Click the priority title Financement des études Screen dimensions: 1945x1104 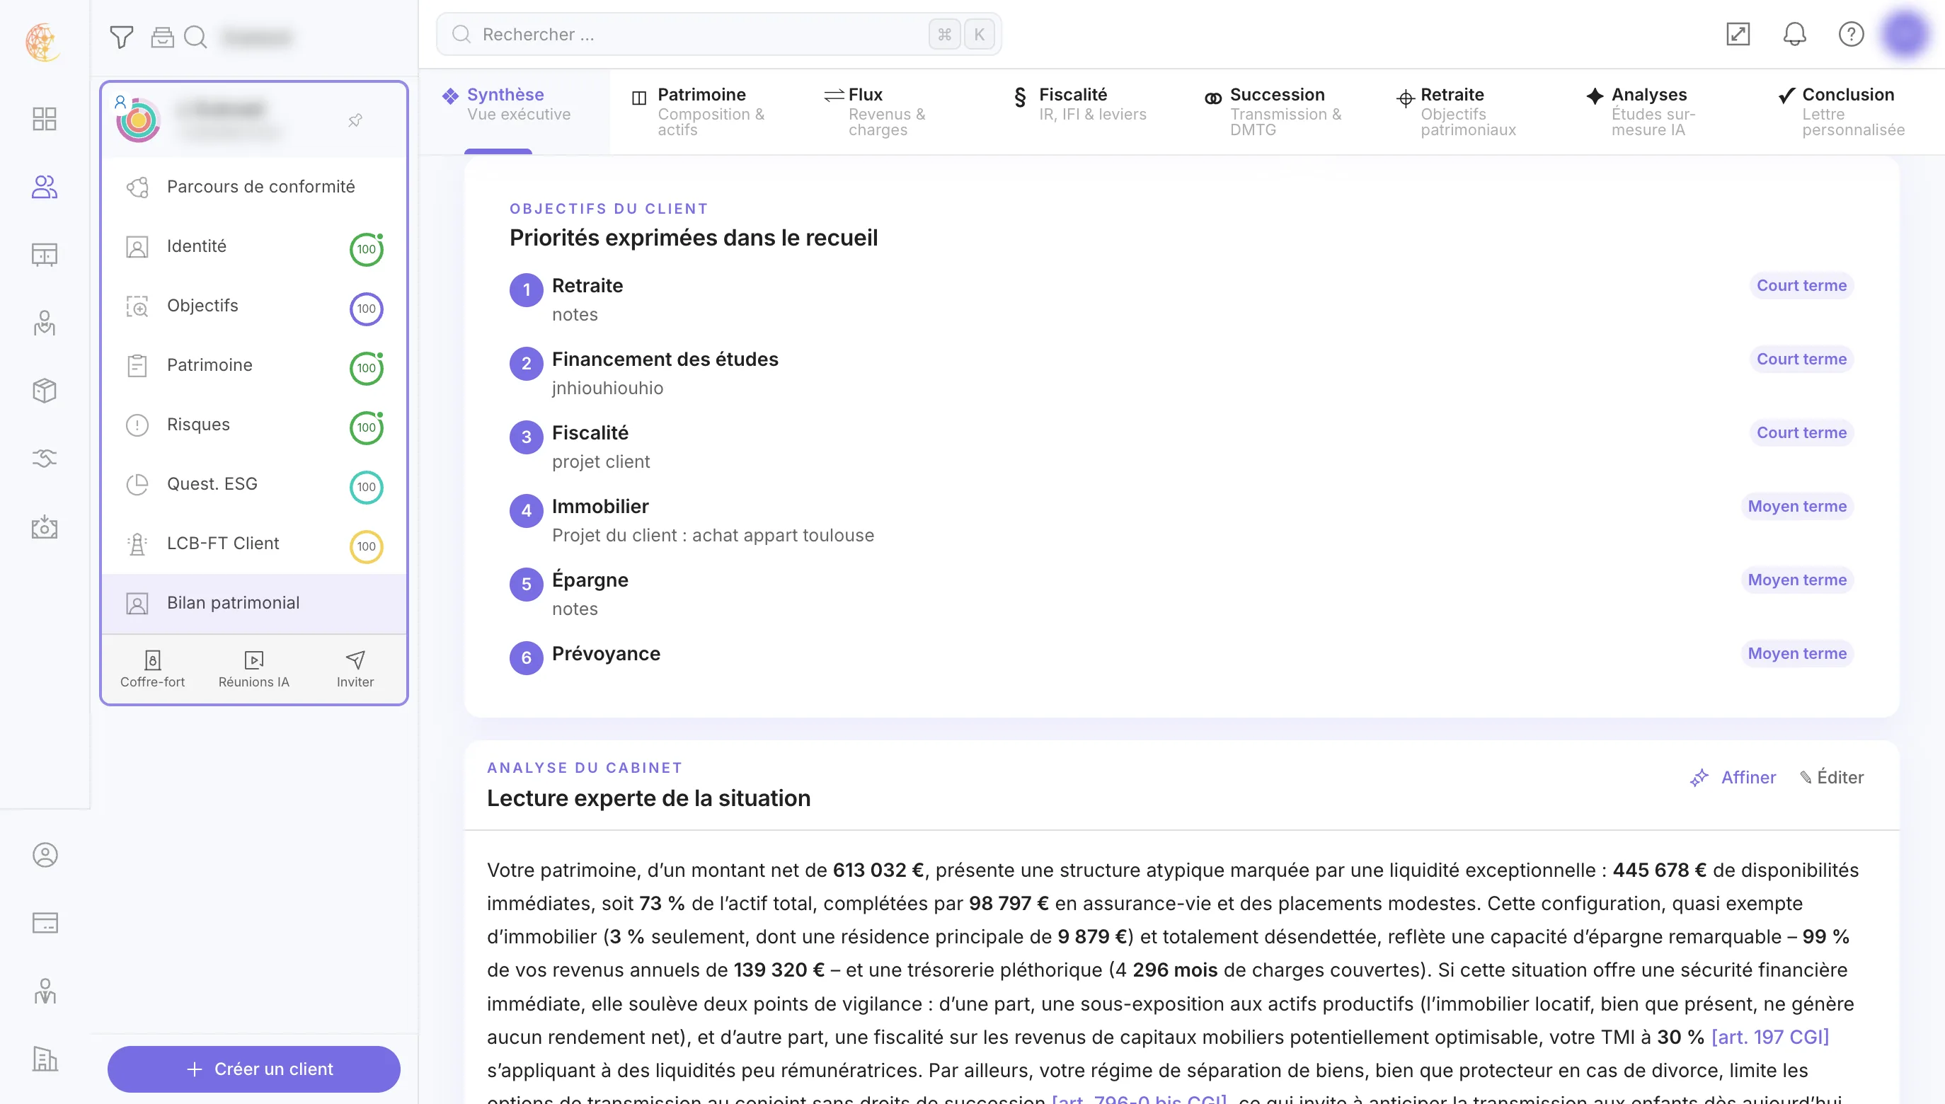(665, 360)
